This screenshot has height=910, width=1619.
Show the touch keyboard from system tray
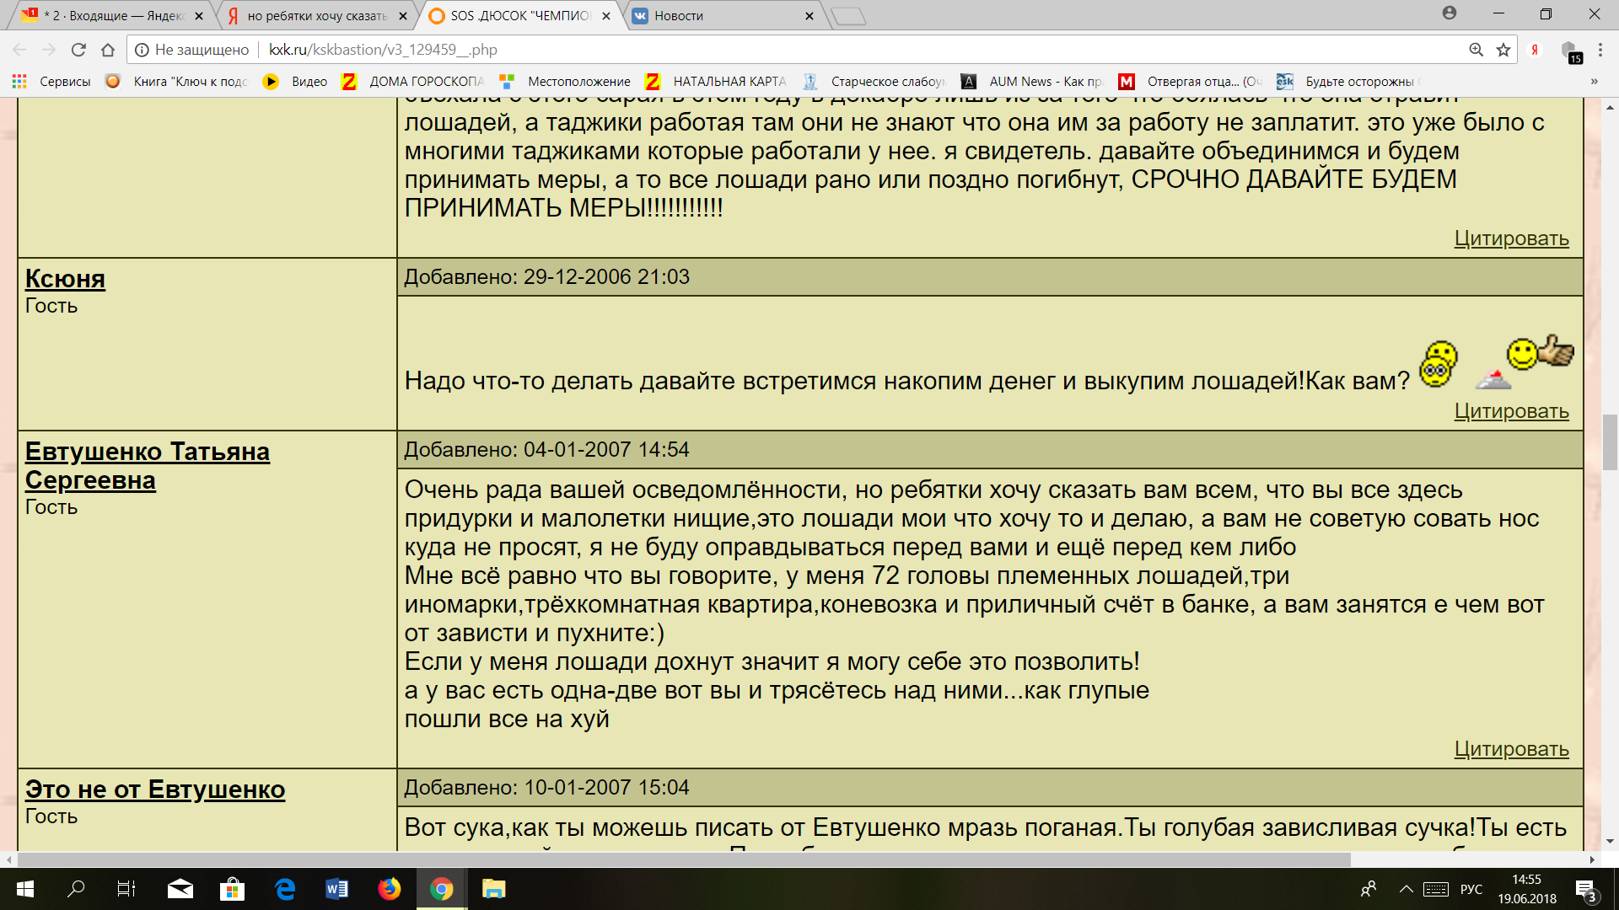point(1436,889)
